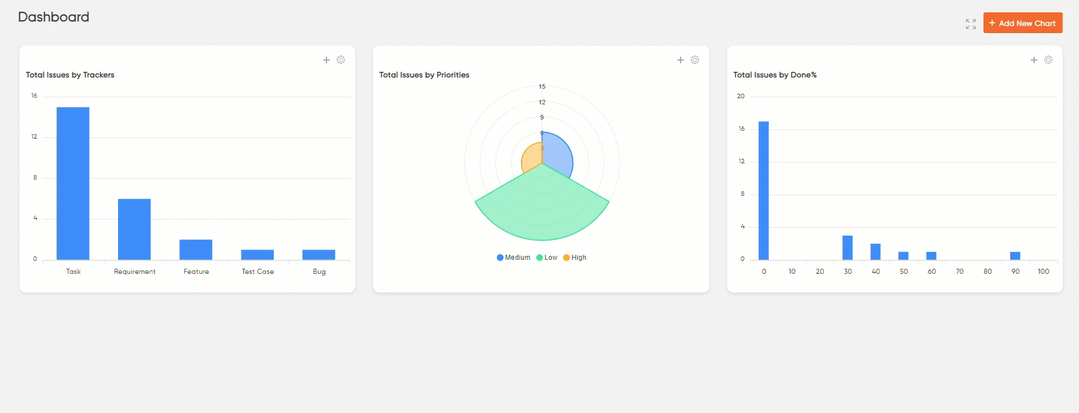
Task: Toggle Low series in priorities legend
Action: click(x=547, y=258)
